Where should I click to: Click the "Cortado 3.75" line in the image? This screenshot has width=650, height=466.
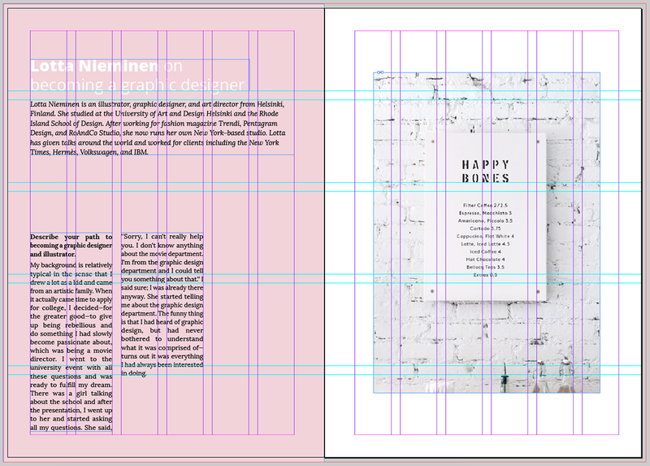[x=487, y=229]
